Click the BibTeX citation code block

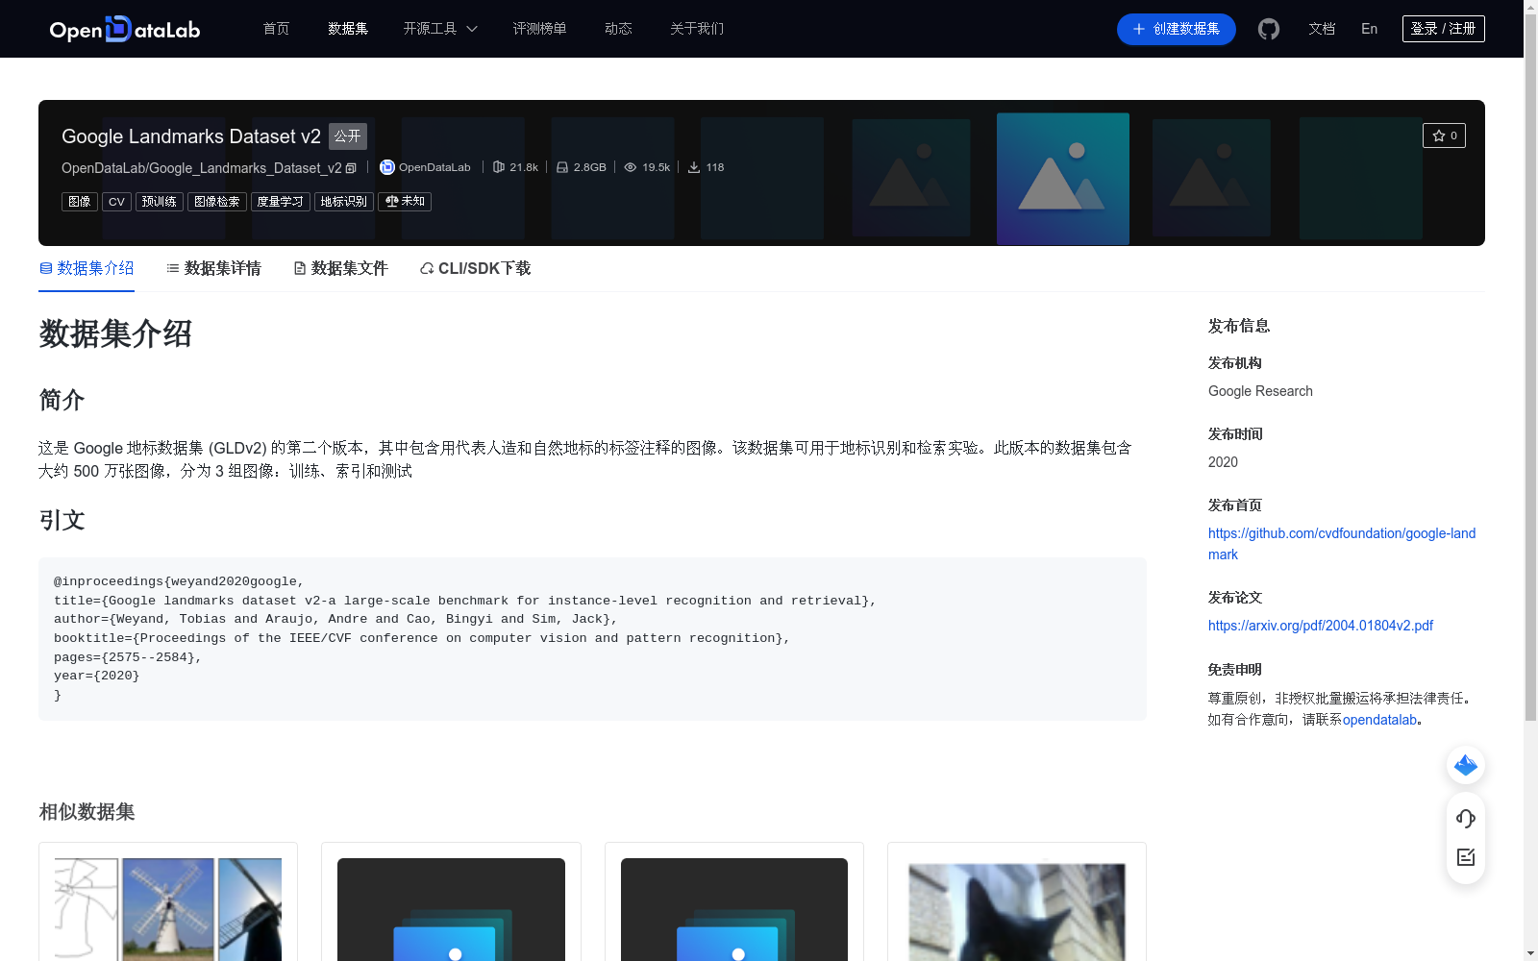click(x=592, y=639)
